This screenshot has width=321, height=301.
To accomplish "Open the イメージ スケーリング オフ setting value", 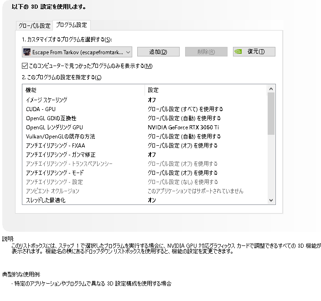I will click(x=152, y=100).
